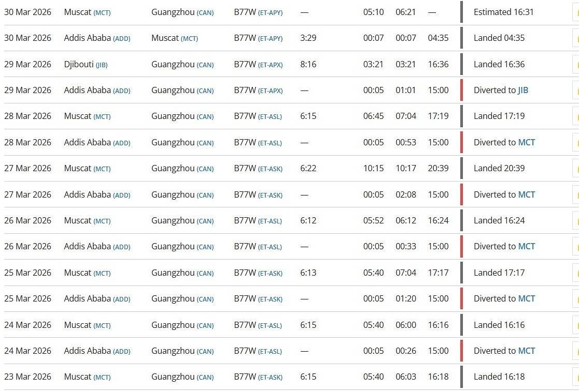
Task: Open ET-APX registration on Djibouti flight row
Action: [x=270, y=65]
